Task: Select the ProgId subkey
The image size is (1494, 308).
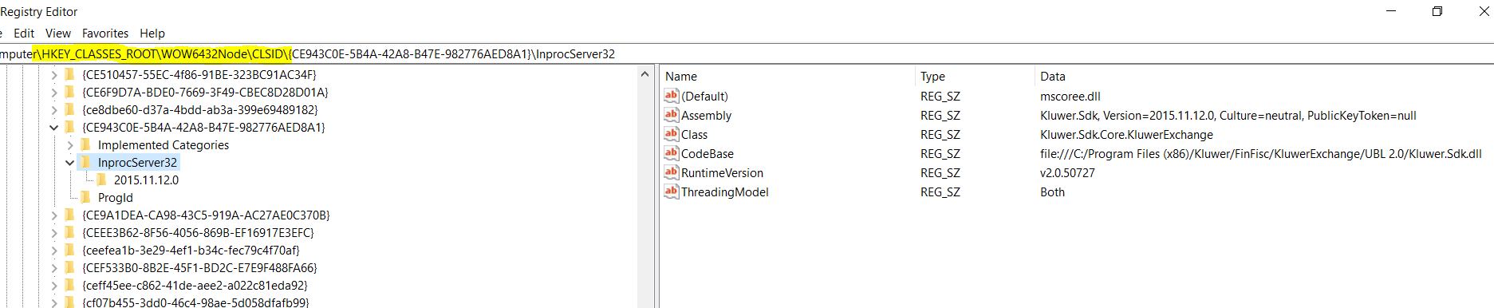Action: pos(116,198)
